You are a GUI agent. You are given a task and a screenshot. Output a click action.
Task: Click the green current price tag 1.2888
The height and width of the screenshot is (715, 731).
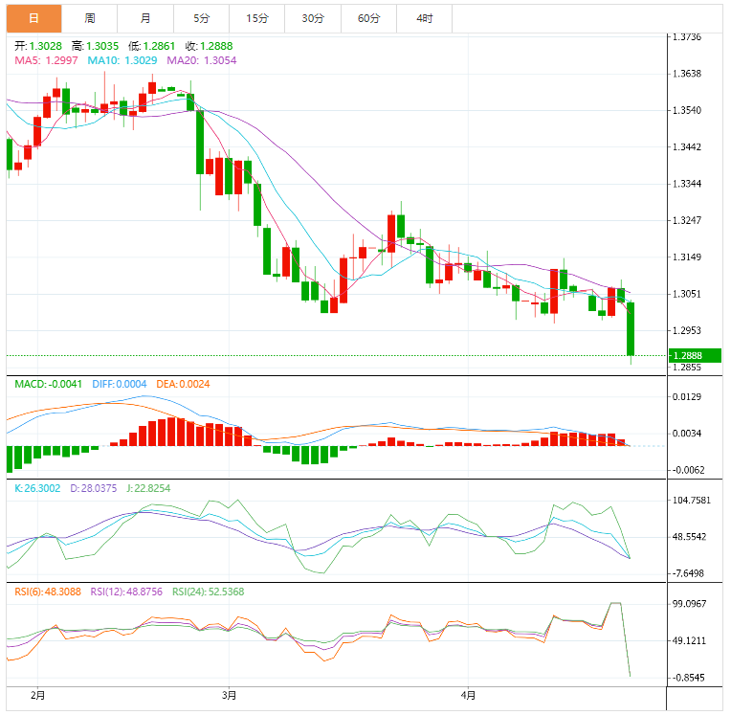[x=695, y=356]
